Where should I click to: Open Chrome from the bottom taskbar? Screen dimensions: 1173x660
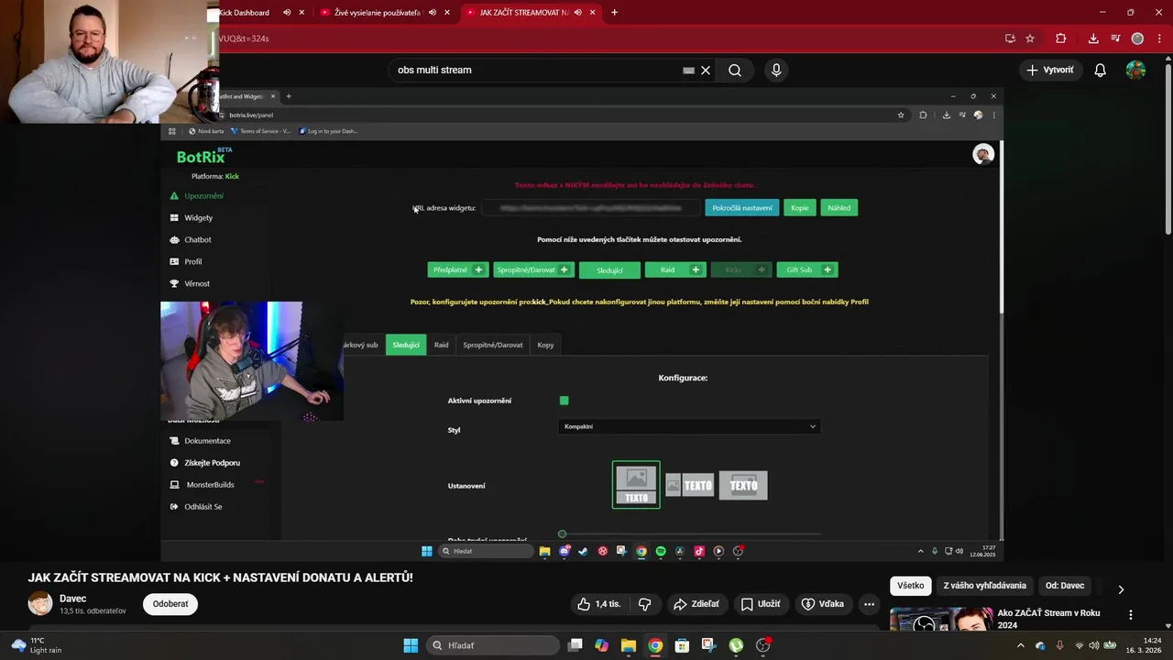pos(655,645)
